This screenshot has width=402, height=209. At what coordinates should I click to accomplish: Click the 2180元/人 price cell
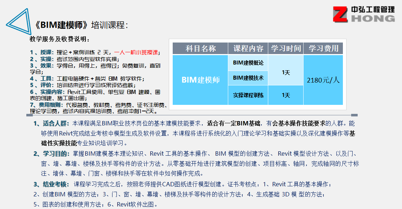(x=323, y=80)
